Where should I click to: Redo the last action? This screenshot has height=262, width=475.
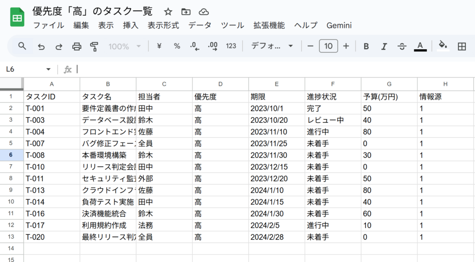59,46
